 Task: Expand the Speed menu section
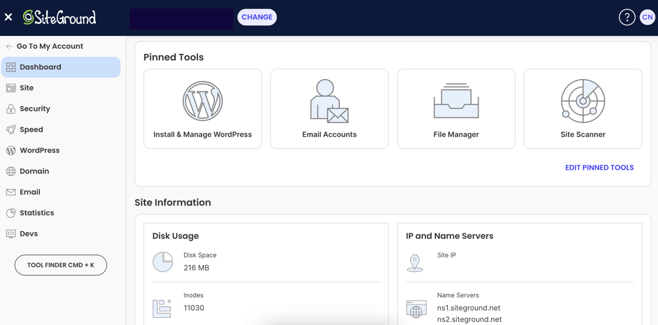tap(61, 130)
